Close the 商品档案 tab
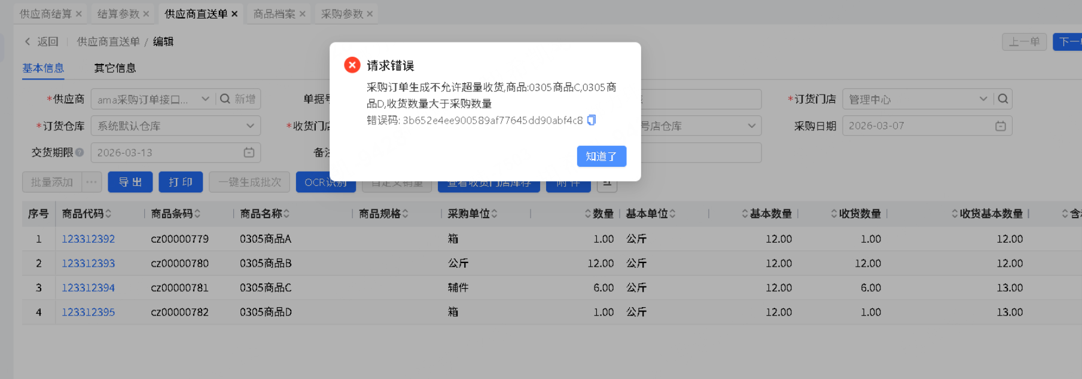Viewport: 1082px width, 379px height. (x=302, y=14)
